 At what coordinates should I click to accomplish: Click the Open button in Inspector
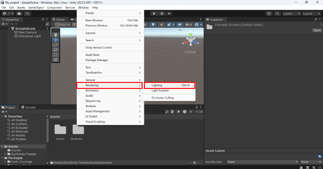[x=317, y=30]
